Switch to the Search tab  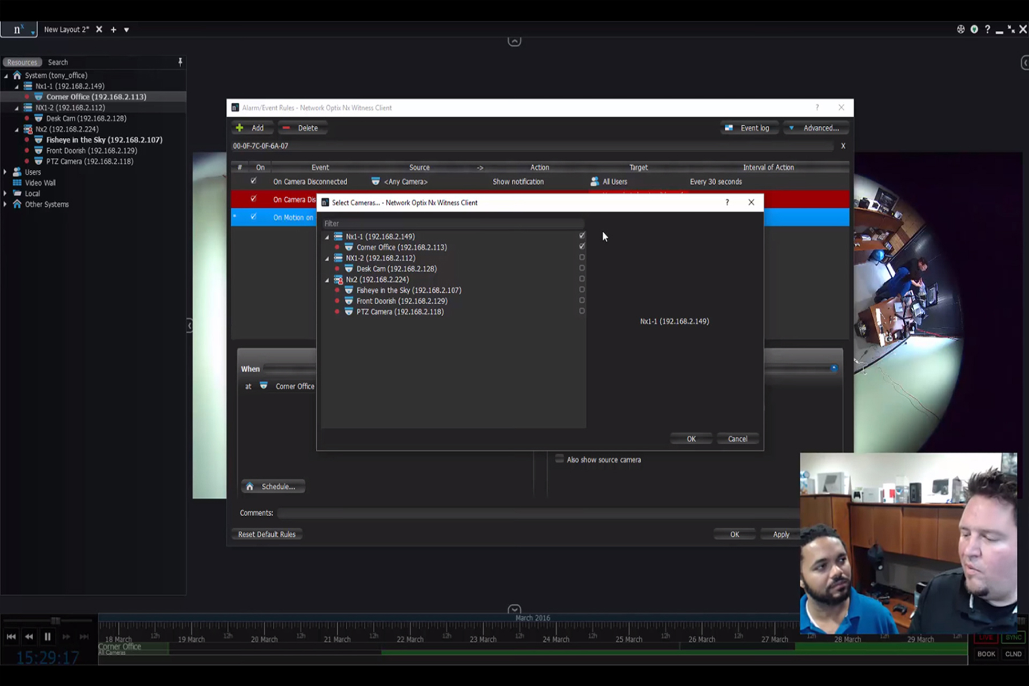(x=58, y=62)
